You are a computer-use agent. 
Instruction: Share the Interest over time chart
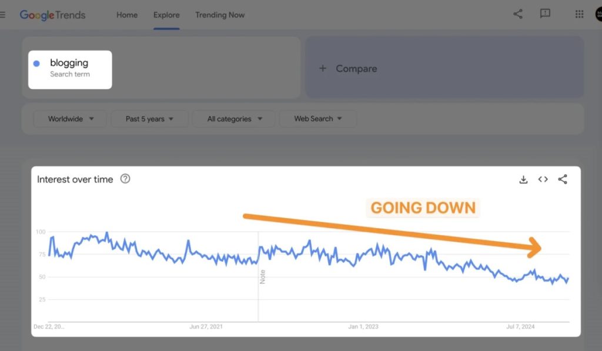coord(563,179)
